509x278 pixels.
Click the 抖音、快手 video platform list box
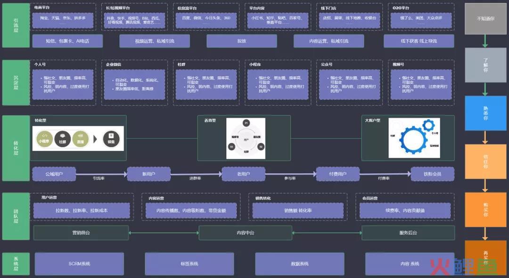134,20
